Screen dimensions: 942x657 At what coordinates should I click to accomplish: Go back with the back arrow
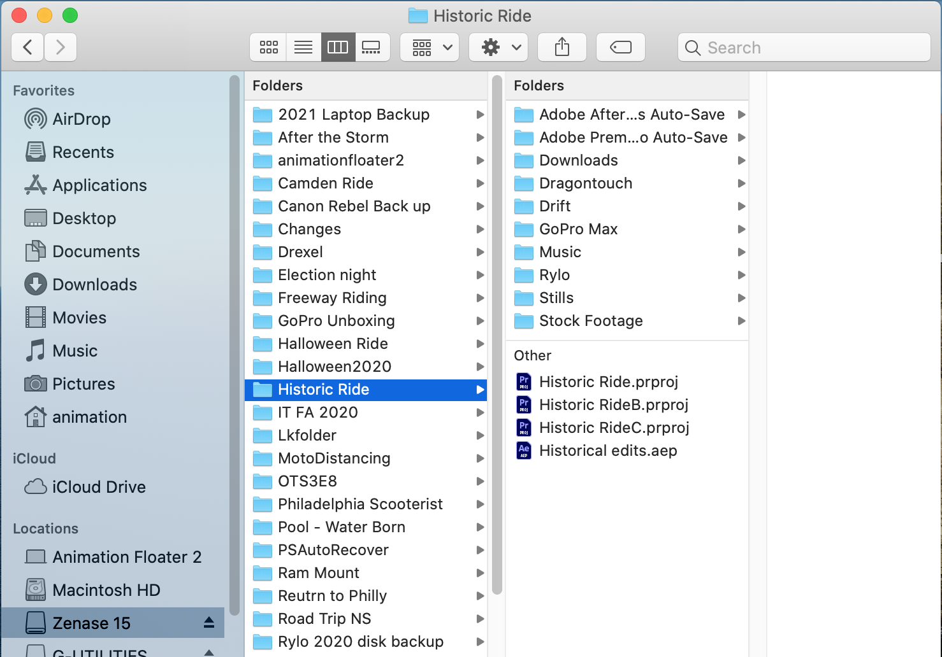(x=28, y=48)
